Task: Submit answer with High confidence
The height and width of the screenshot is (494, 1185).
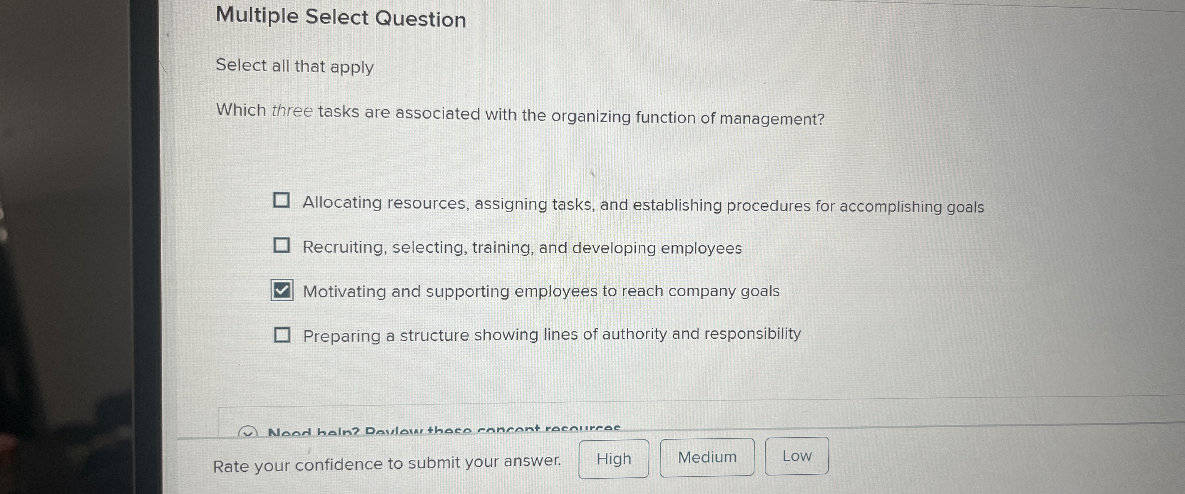Action: (613, 458)
